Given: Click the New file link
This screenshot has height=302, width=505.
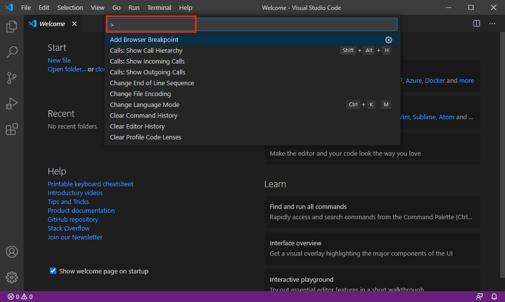Looking at the screenshot, I should tap(59, 61).
